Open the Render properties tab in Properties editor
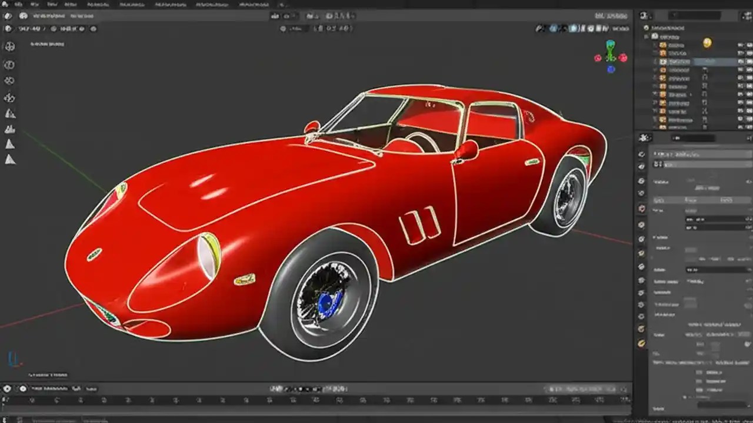The width and height of the screenshot is (753, 423). [x=642, y=153]
